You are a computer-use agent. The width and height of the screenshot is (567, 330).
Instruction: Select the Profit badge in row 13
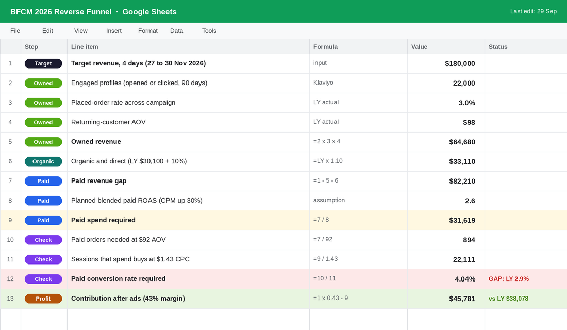pyautogui.click(x=43, y=299)
